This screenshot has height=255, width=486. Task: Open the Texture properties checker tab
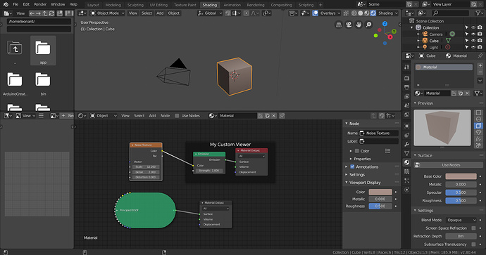pyautogui.click(x=407, y=171)
